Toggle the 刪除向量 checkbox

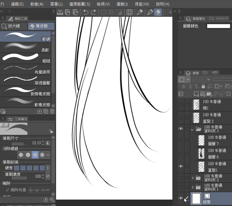[7, 190]
